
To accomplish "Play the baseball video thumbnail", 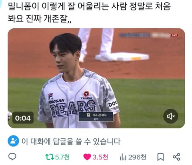I will 96,78.
